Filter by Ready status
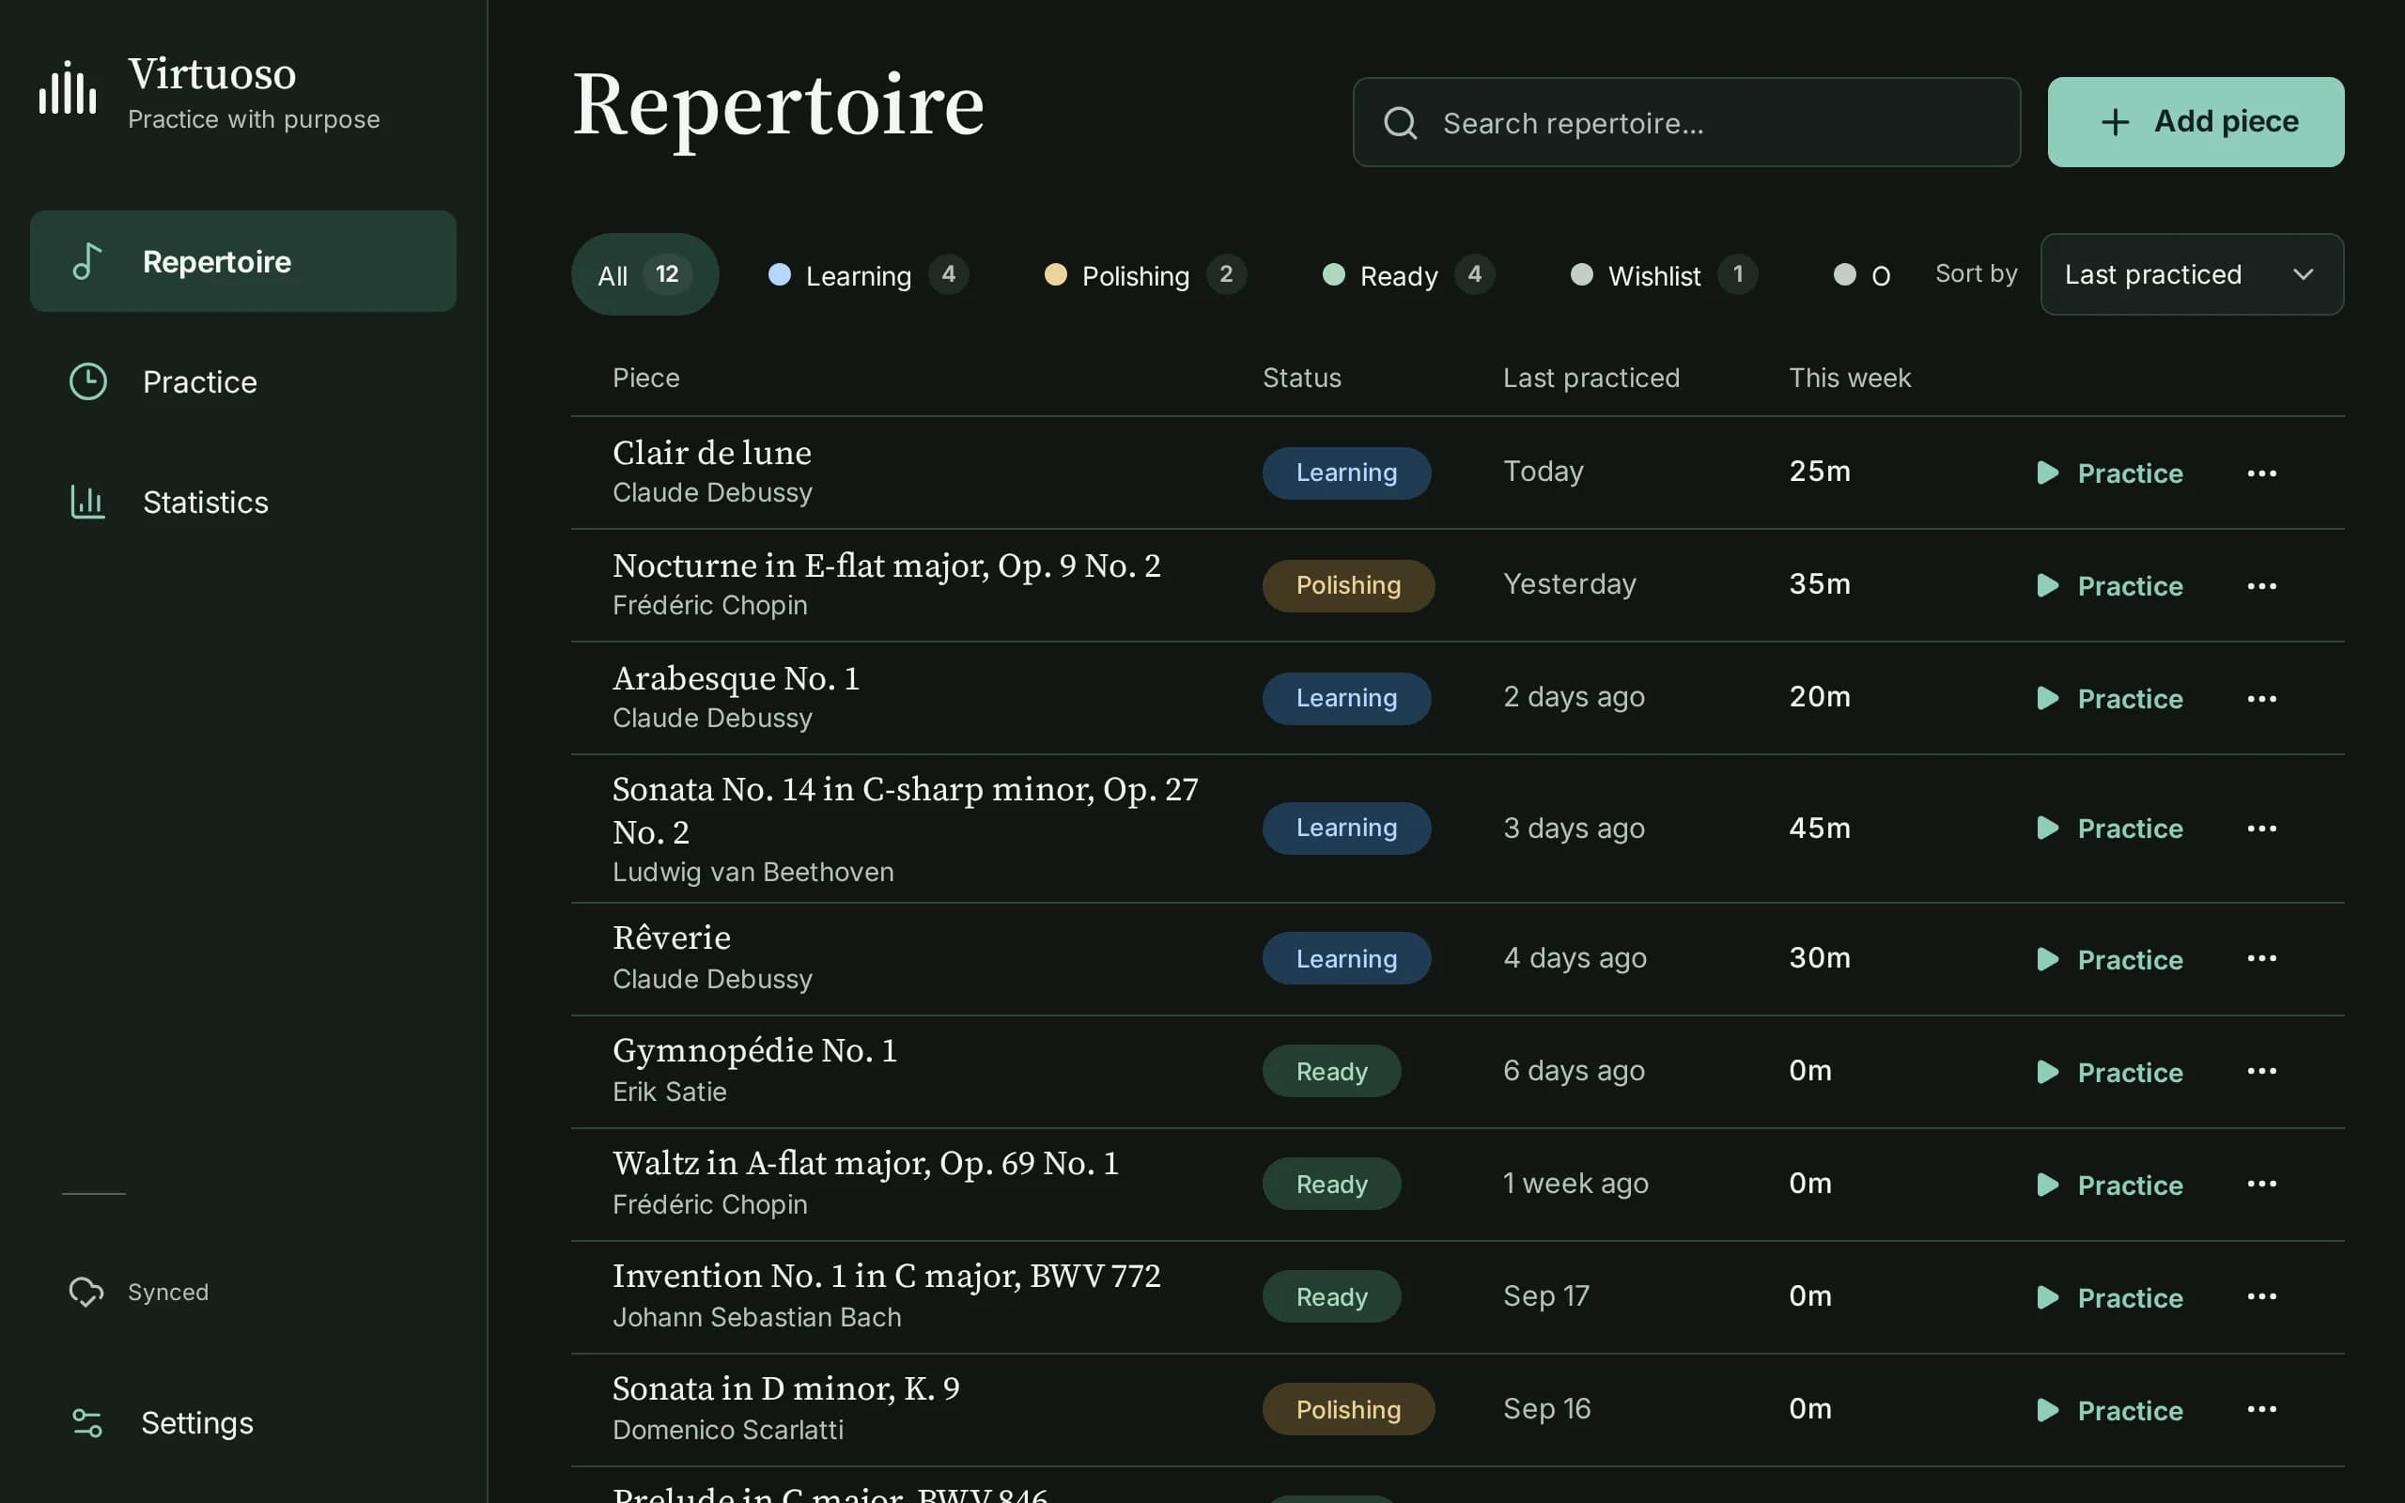 click(x=1408, y=274)
